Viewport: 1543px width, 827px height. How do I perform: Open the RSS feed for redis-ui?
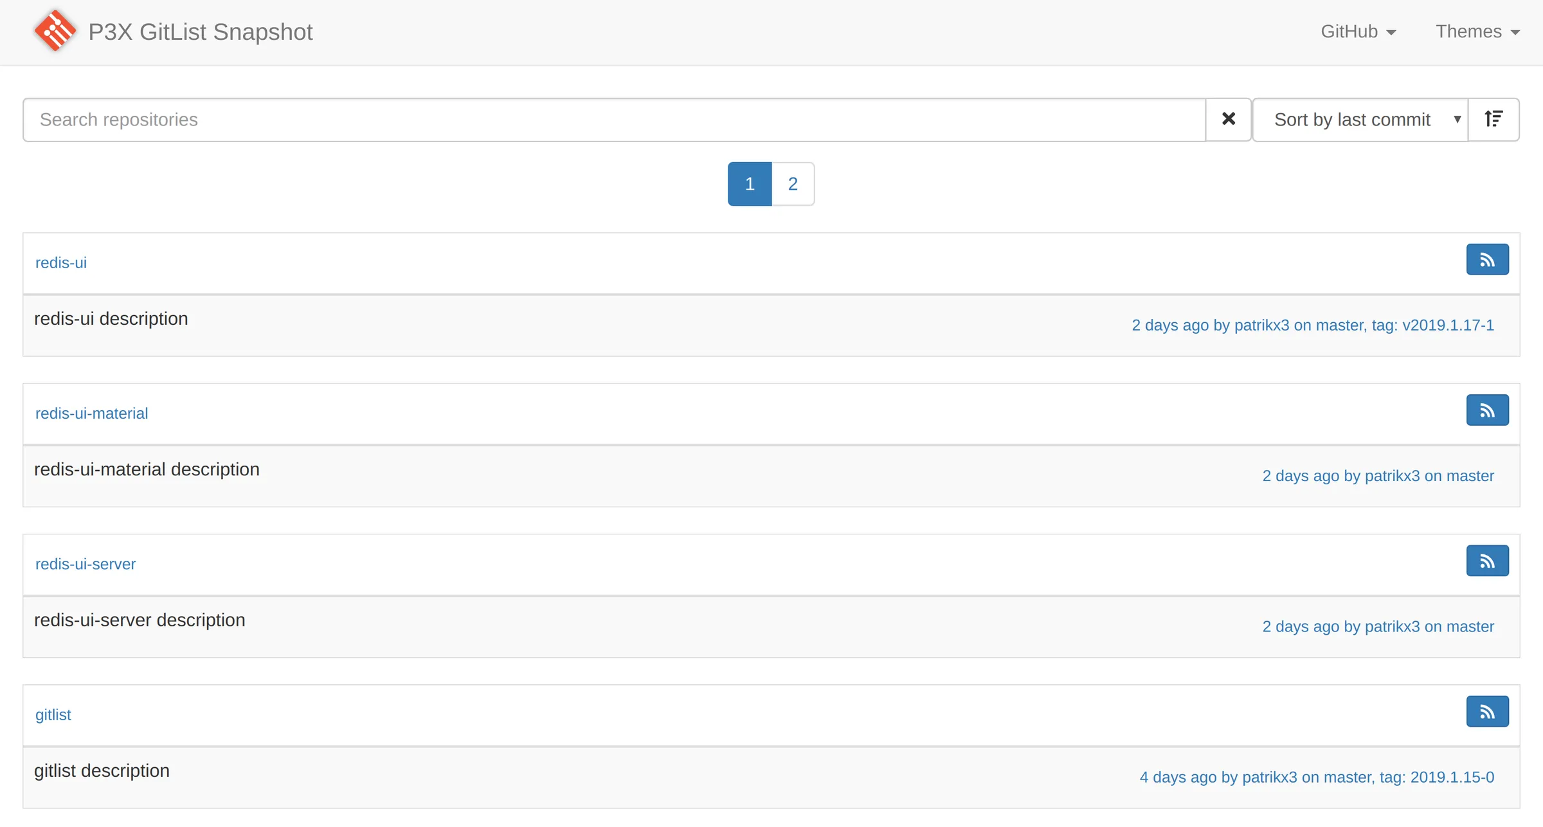[1488, 259]
